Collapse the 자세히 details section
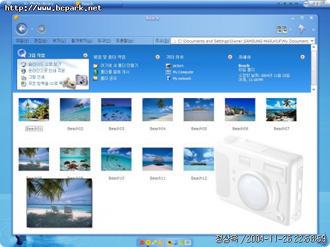Image resolution: width=330 pixels, height=247 pixels. click(303, 57)
